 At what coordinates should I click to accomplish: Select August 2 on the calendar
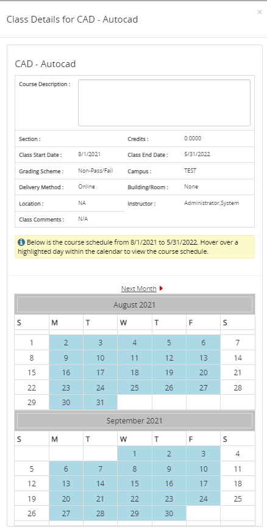(x=66, y=343)
